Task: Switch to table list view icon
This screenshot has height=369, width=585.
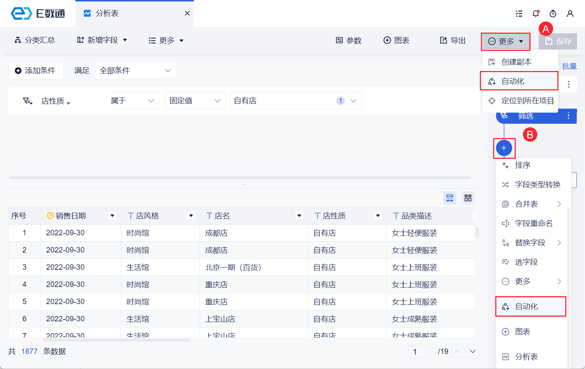Action: pyautogui.click(x=450, y=198)
